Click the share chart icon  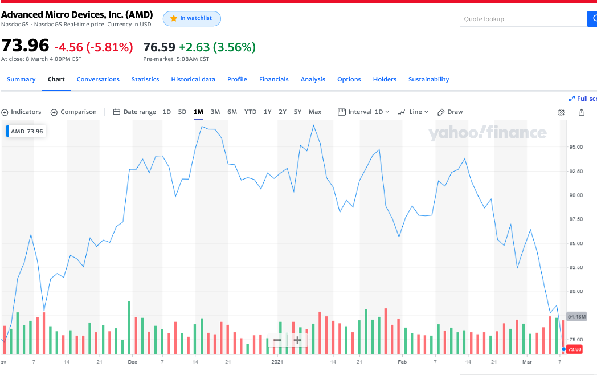point(582,112)
